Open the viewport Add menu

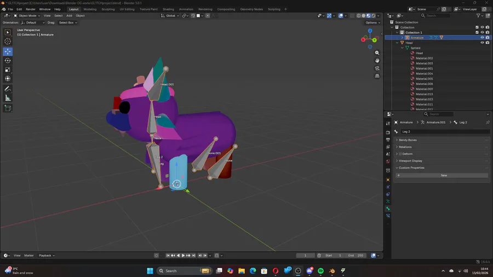click(69, 16)
